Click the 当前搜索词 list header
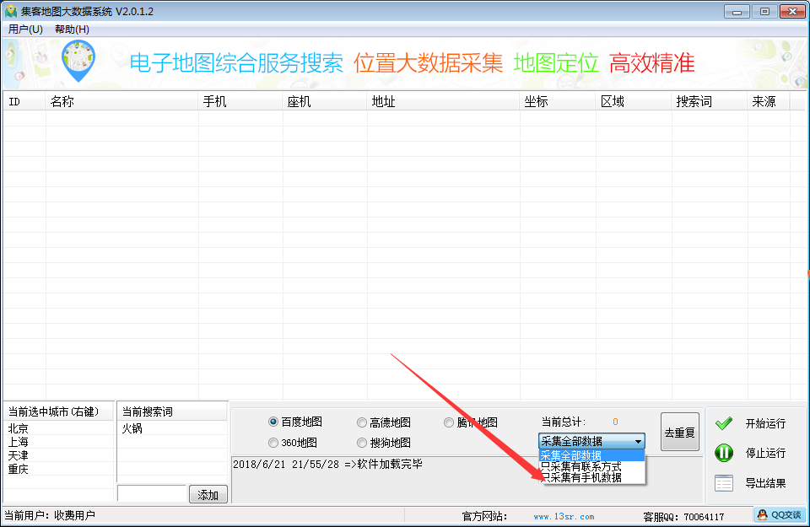This screenshot has height=527, width=810. (172, 411)
